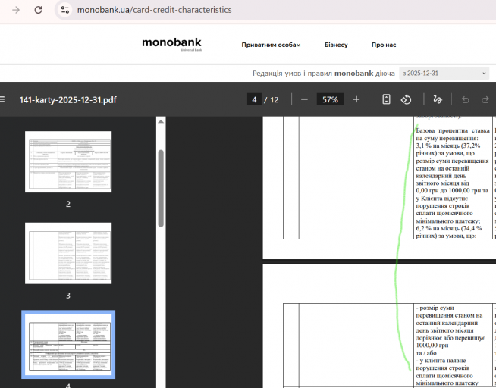Click the 57% zoom level field
Image resolution: width=496 pixels, height=388 pixels.
[x=330, y=100]
